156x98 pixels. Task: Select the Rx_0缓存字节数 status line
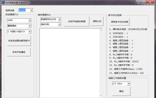point(121,55)
